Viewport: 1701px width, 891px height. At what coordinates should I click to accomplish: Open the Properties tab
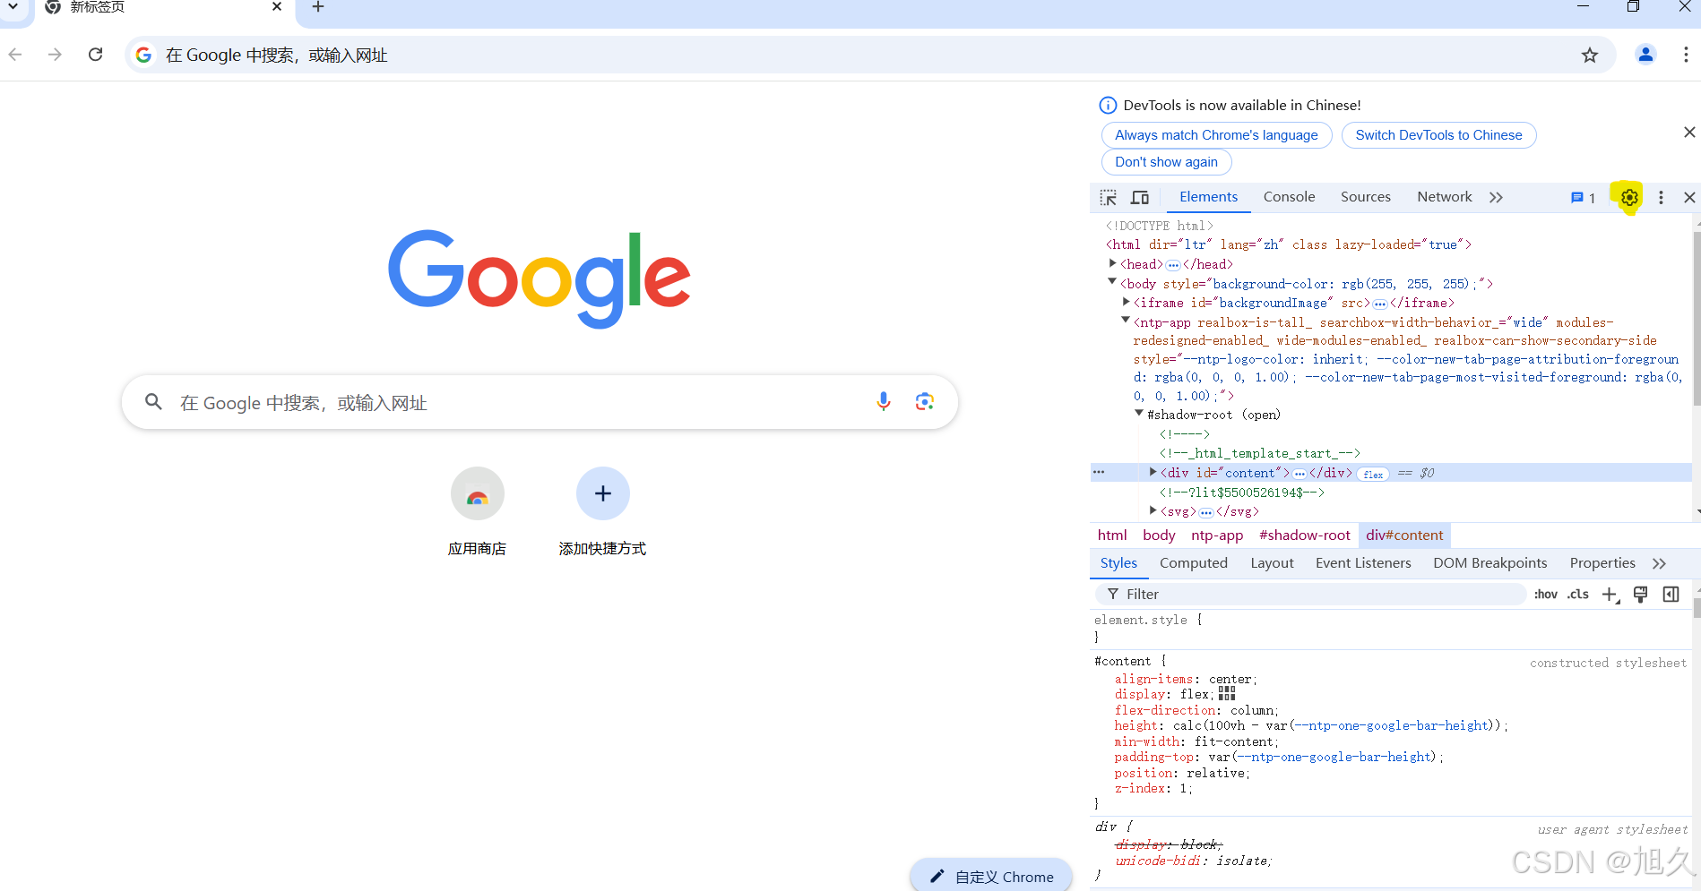[x=1602, y=563]
